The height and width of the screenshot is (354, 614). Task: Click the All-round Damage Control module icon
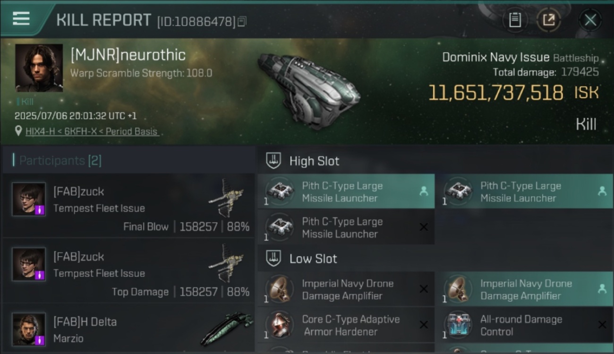(x=458, y=325)
